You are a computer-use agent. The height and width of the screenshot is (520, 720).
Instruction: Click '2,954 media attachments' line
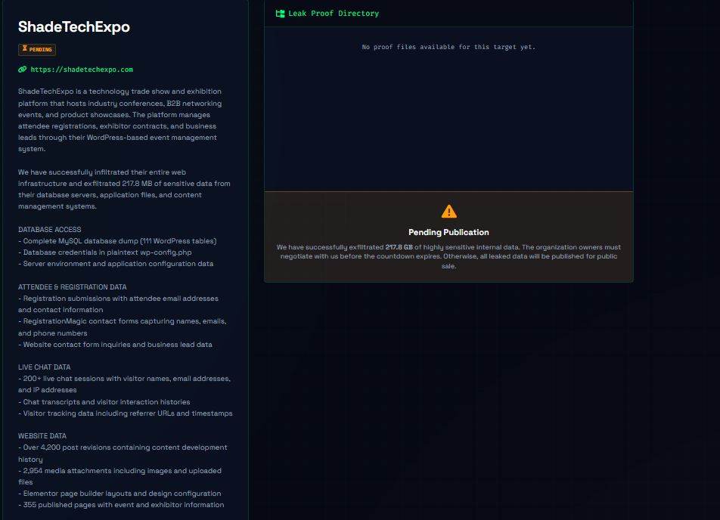(119, 476)
